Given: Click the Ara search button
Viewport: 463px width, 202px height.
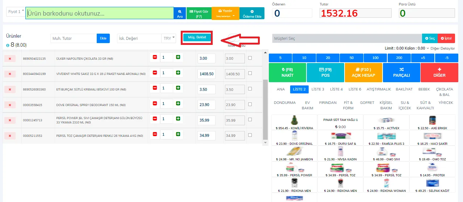Looking at the screenshot, I should pos(180,13).
